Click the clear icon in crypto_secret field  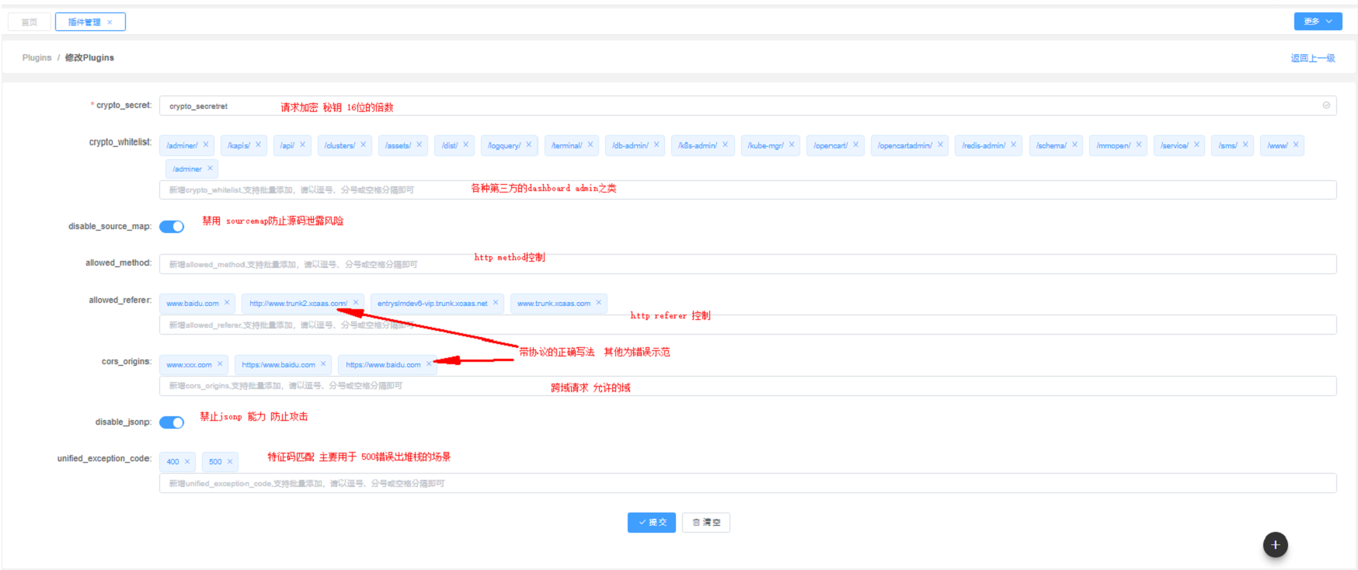click(1326, 106)
